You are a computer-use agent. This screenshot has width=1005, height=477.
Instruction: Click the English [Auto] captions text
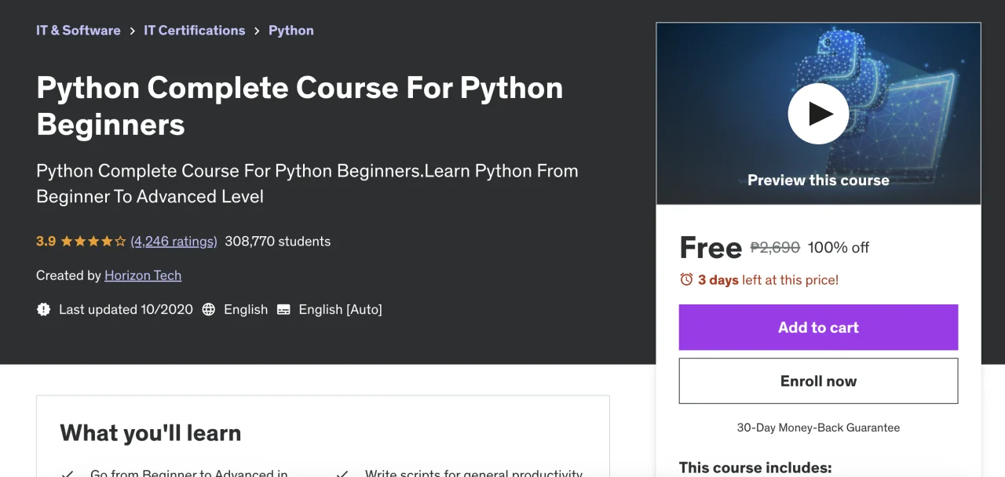pyautogui.click(x=340, y=309)
